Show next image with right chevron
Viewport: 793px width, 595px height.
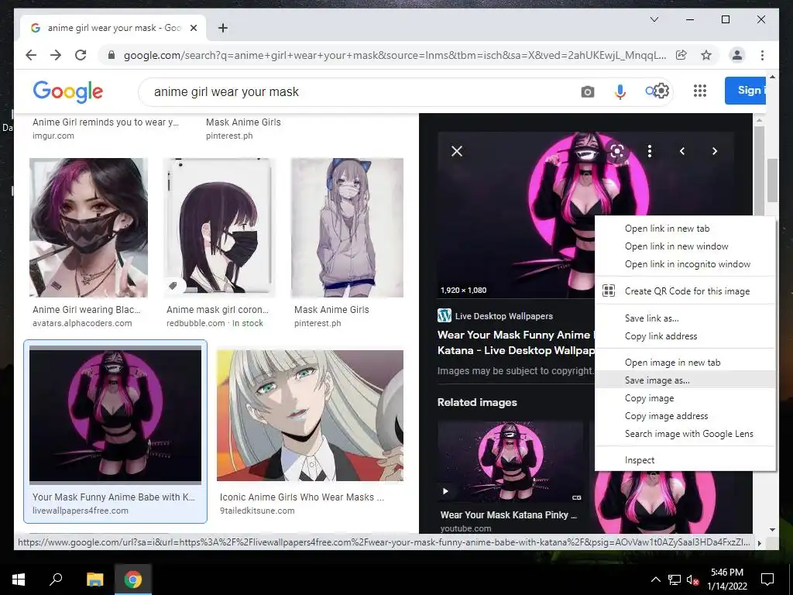click(x=715, y=151)
